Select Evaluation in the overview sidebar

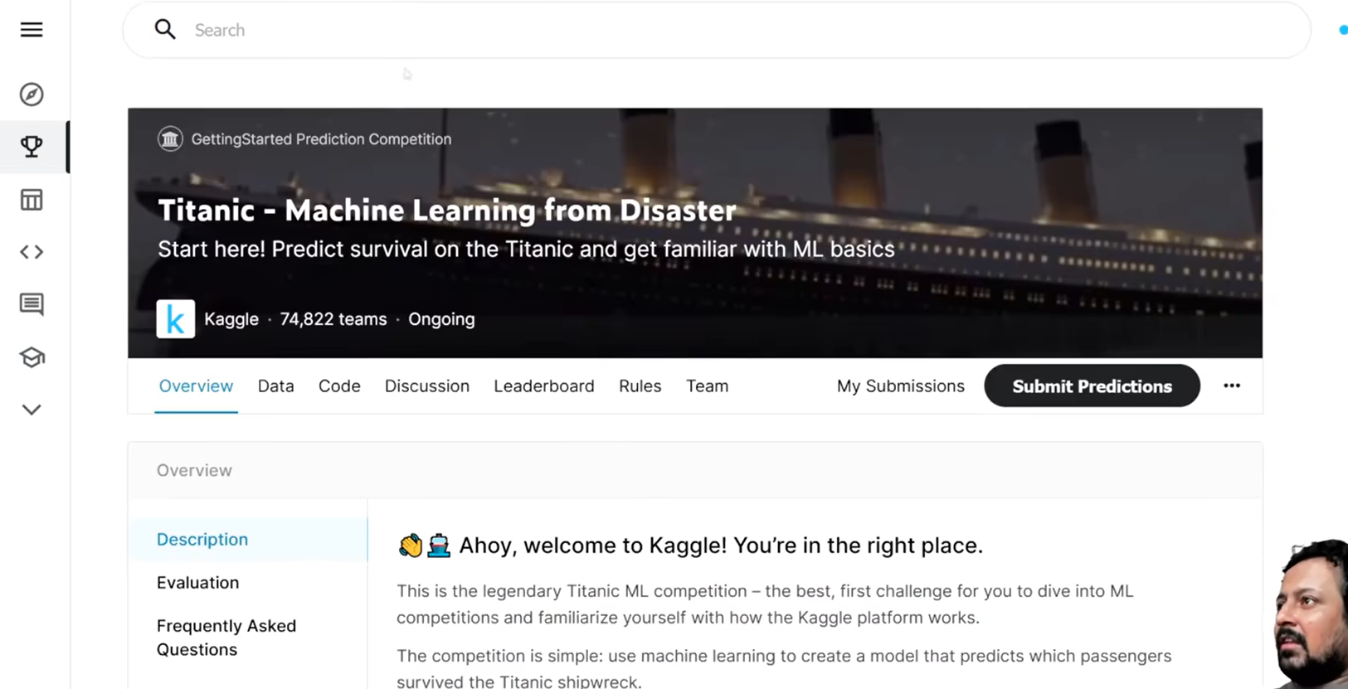tap(197, 583)
